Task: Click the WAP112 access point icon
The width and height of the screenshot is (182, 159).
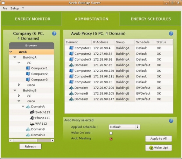Action: 32,124
